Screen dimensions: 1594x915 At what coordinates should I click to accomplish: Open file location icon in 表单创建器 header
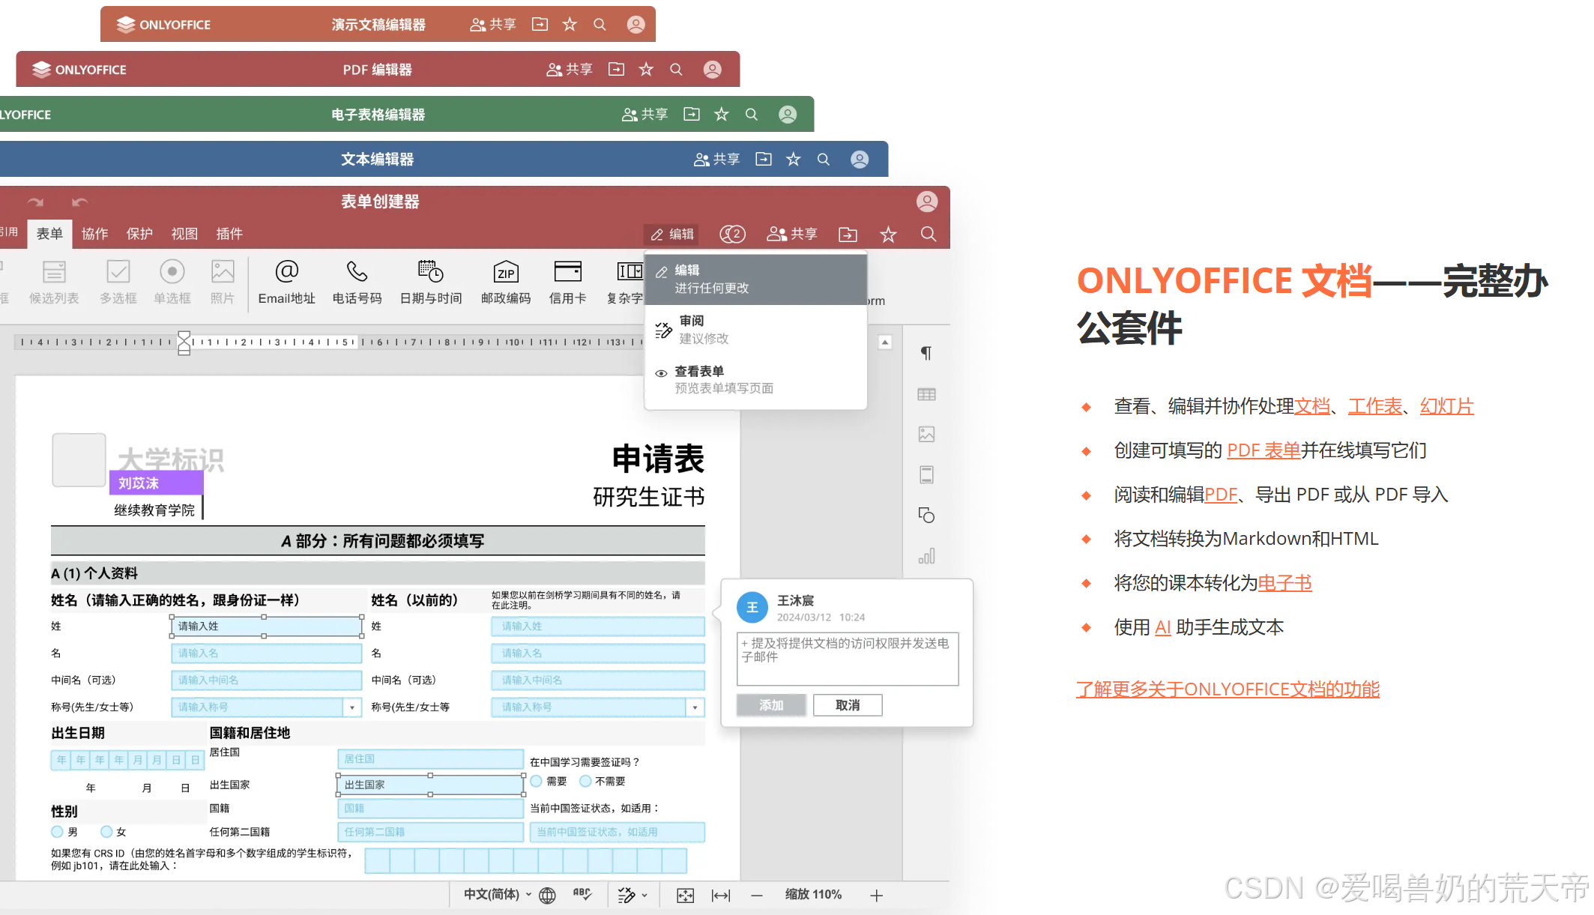[848, 235]
